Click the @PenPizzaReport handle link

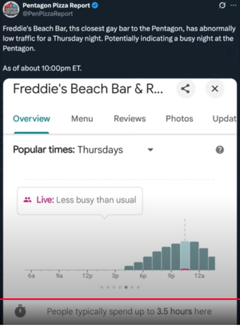(x=48, y=14)
